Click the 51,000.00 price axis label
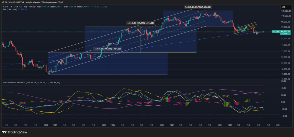The image size is (294, 137). [285, 39]
